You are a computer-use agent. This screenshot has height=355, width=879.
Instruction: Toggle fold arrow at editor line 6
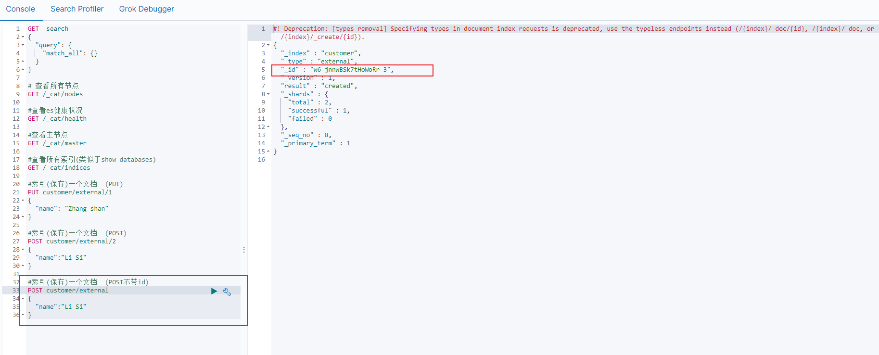[x=23, y=70]
